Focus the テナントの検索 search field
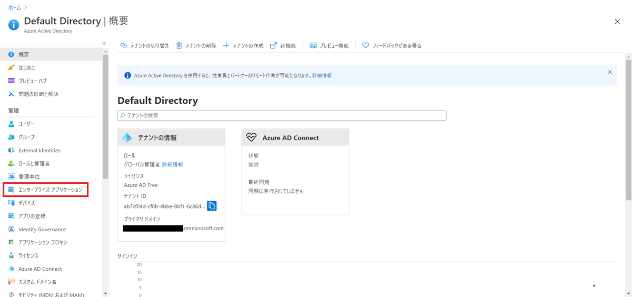This screenshot has width=632, height=297. 282,115
